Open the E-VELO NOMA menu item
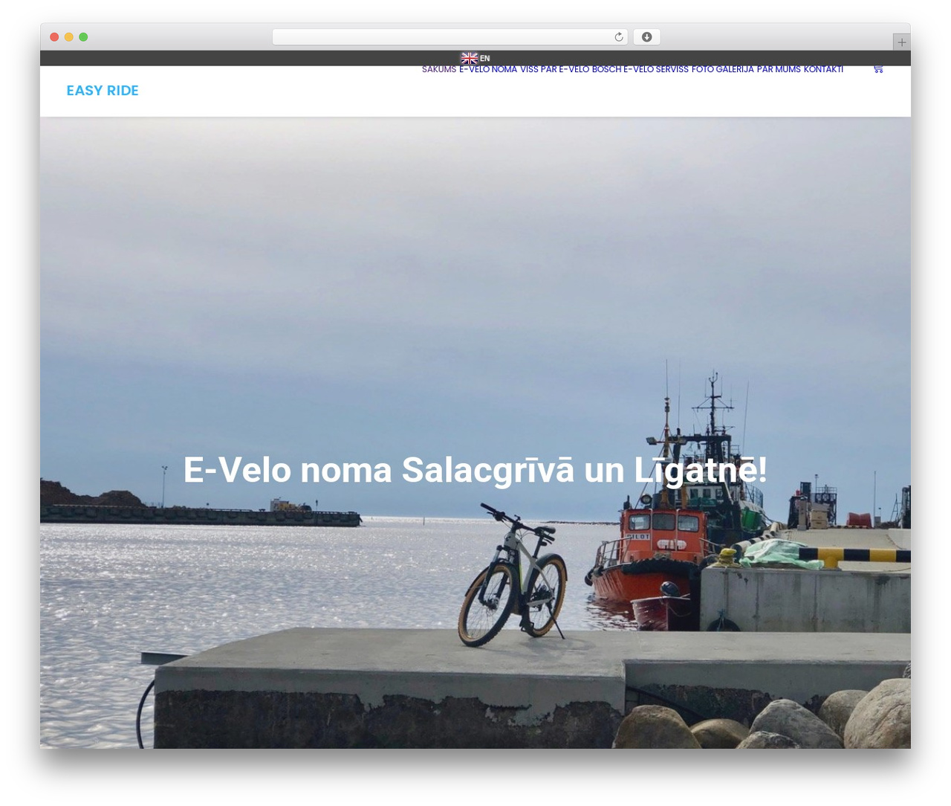The image size is (951, 806). pos(488,69)
